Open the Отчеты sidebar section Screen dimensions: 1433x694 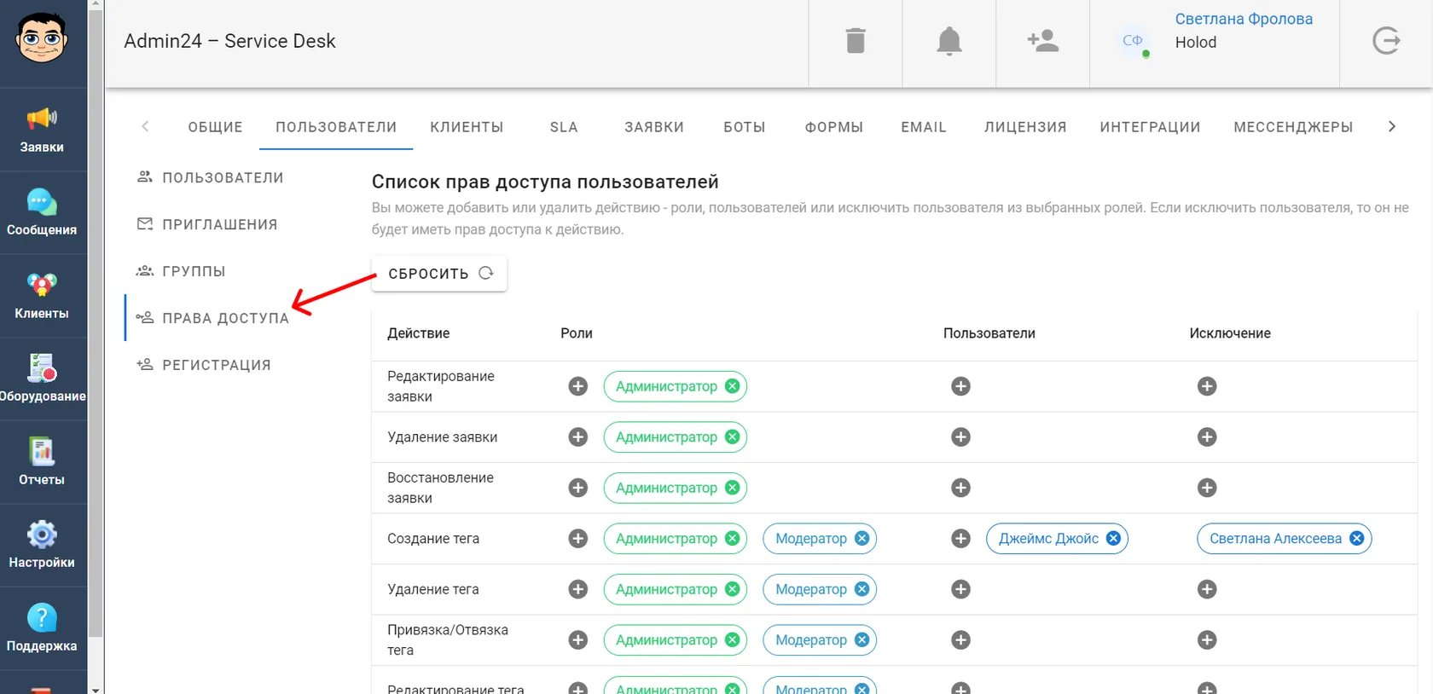[x=42, y=462]
